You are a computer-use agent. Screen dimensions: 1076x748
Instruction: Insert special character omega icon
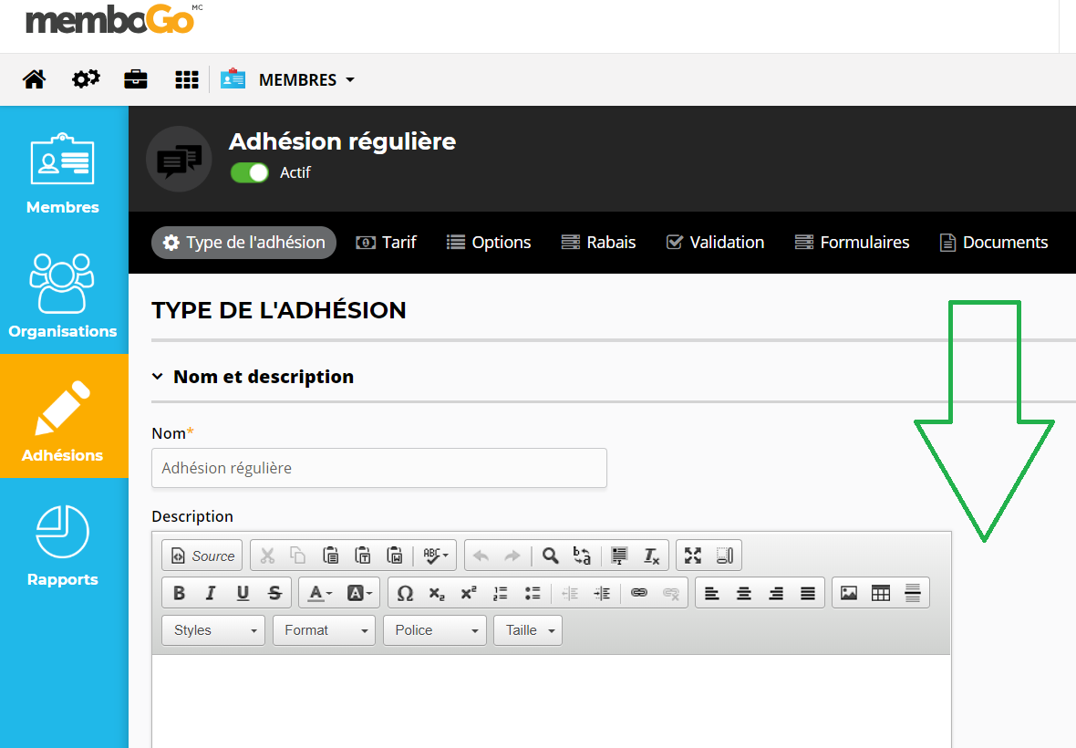coord(405,593)
